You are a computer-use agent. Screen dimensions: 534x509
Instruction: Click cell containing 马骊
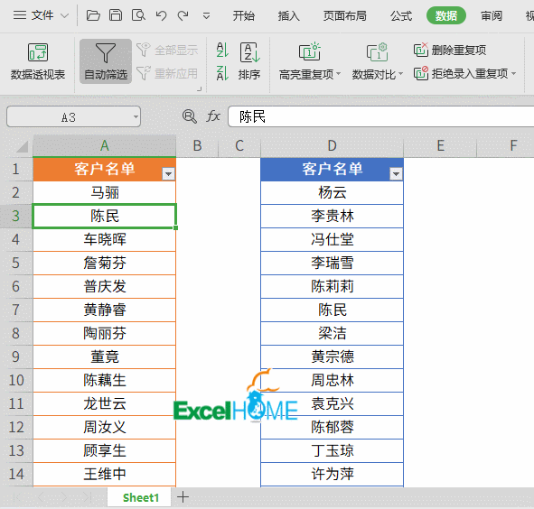tap(105, 192)
